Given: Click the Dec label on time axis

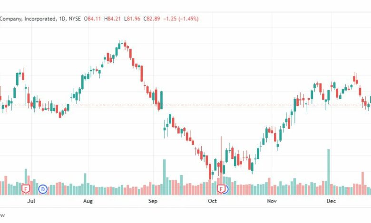Looking at the screenshot, I should (331, 201).
